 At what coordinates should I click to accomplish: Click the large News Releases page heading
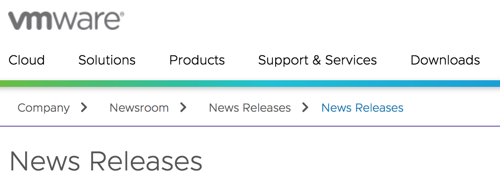[106, 161]
